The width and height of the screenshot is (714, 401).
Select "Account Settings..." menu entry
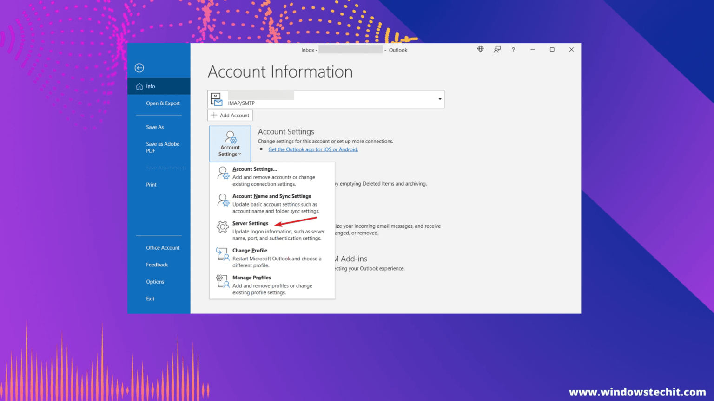point(254,169)
